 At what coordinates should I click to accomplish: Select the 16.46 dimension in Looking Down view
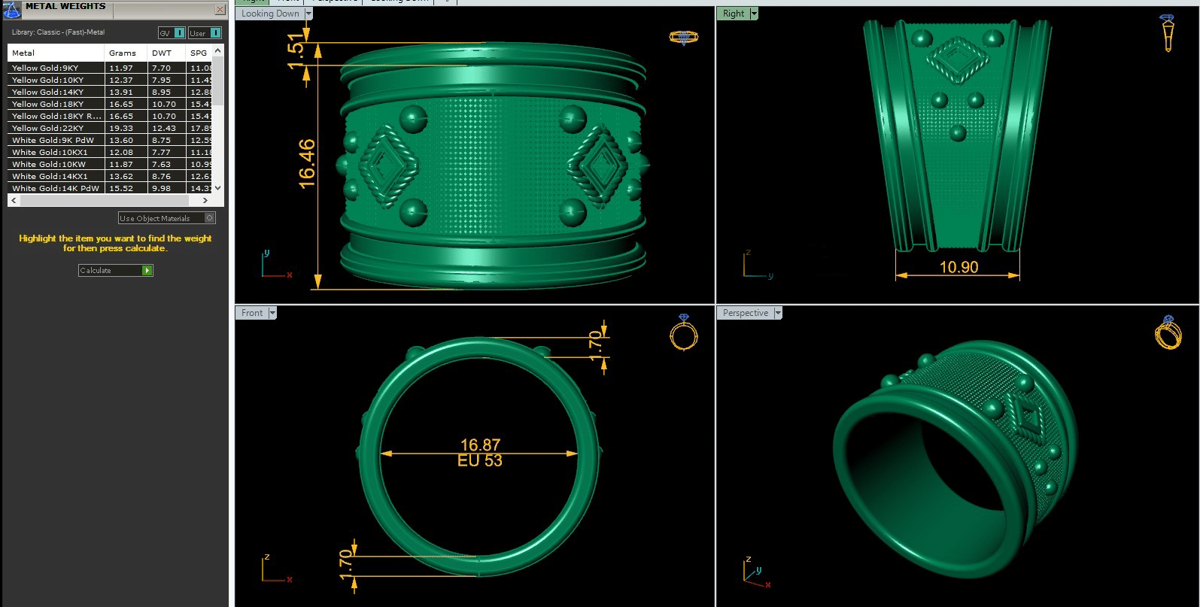click(x=307, y=163)
